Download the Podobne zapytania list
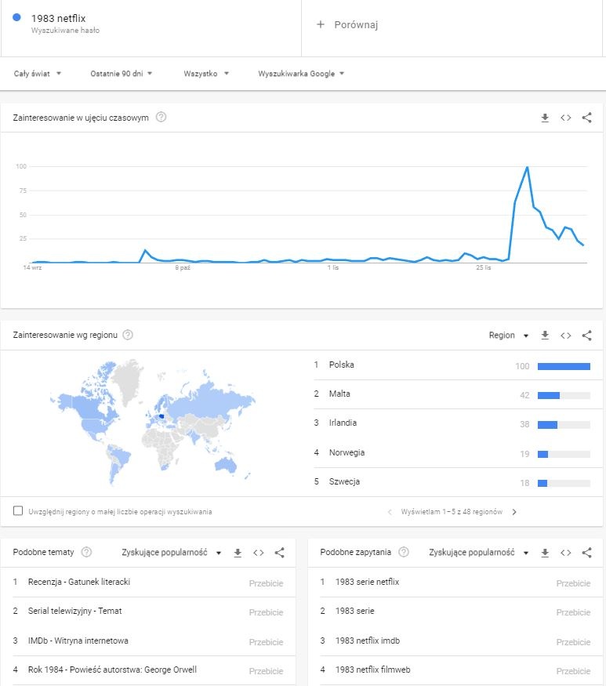 (x=545, y=553)
